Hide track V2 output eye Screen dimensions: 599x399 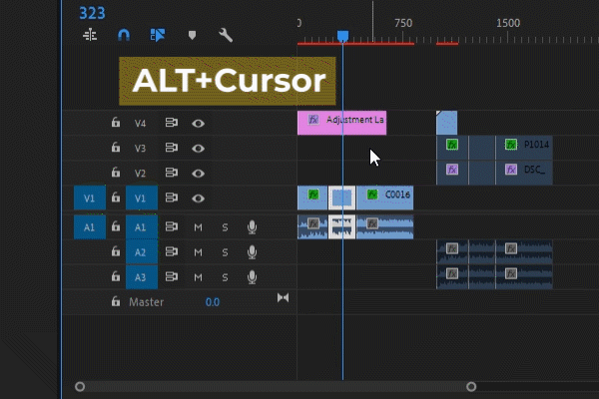pos(198,174)
